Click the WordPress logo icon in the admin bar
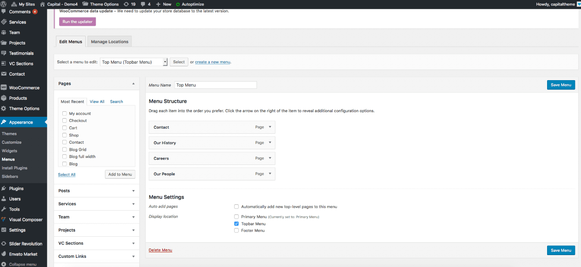The width and height of the screenshot is (581, 267). 5,4
